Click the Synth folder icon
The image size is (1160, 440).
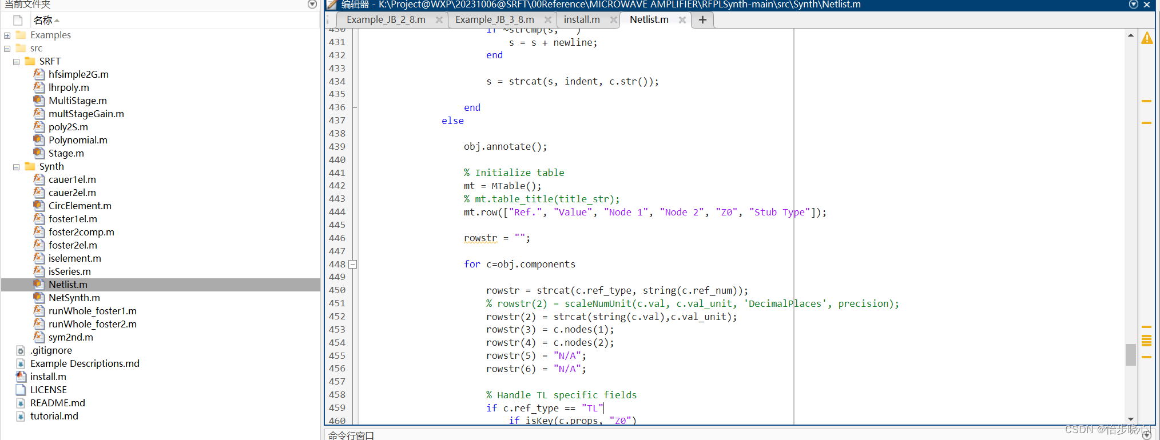(x=30, y=166)
